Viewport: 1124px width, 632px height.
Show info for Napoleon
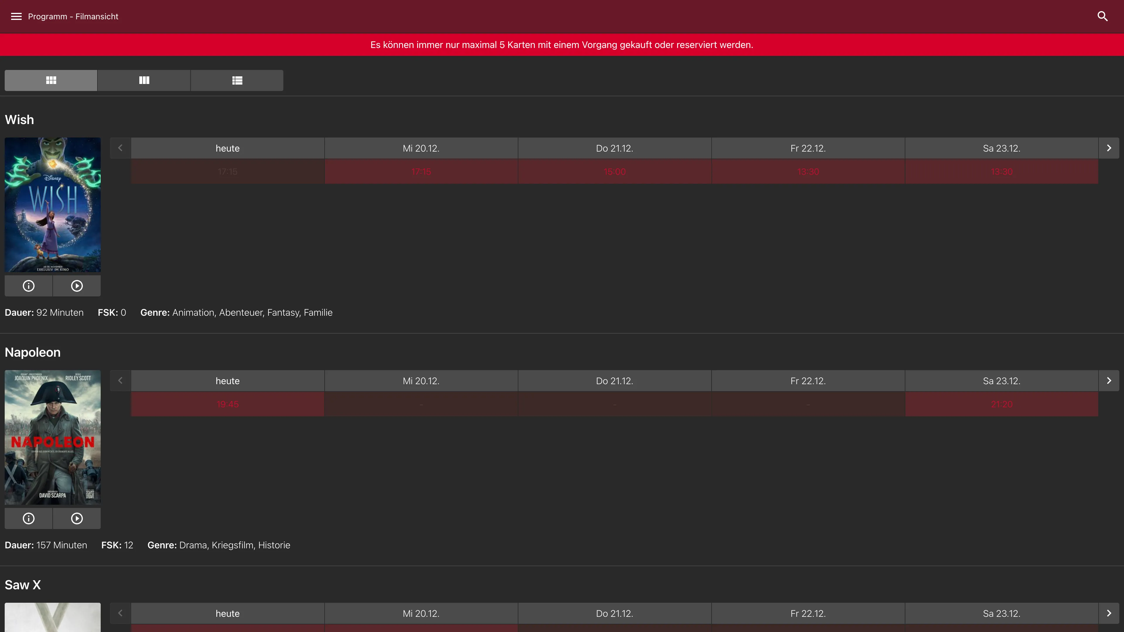tap(28, 518)
